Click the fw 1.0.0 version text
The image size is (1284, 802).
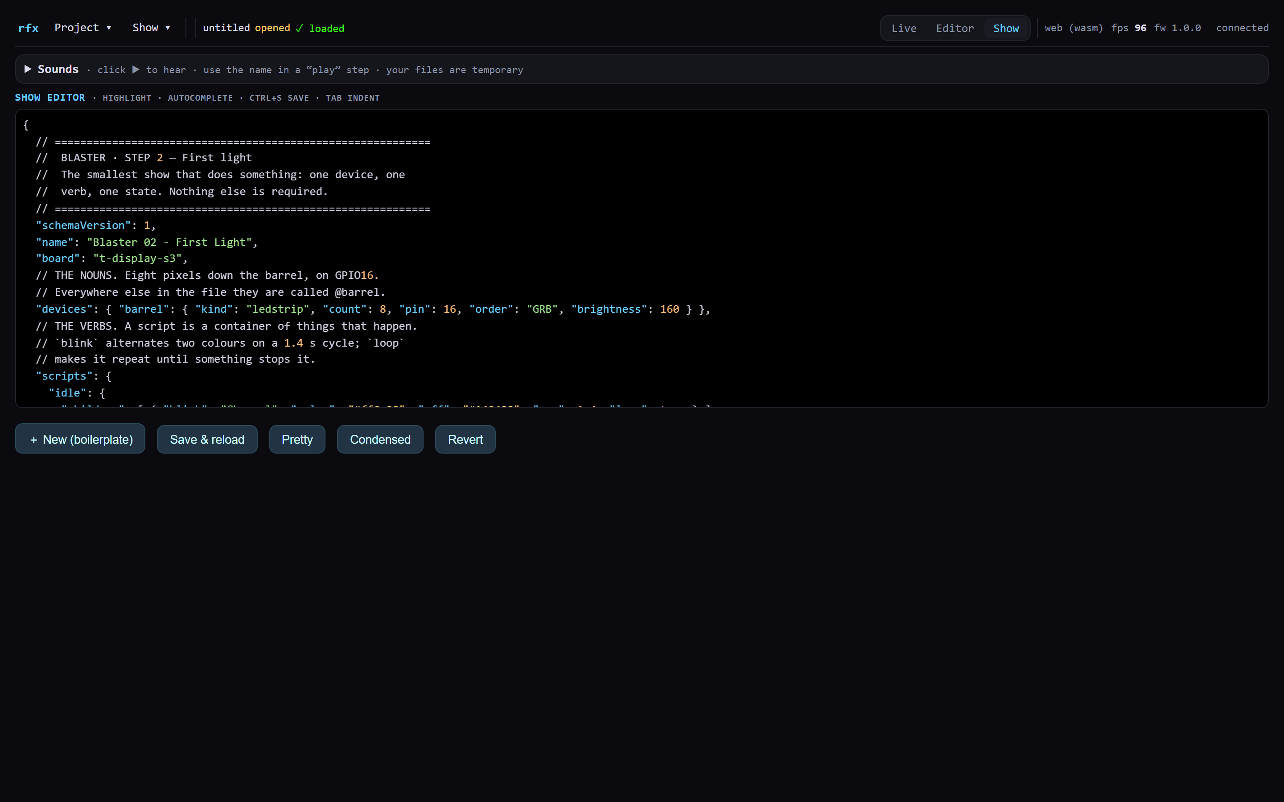tap(1177, 28)
